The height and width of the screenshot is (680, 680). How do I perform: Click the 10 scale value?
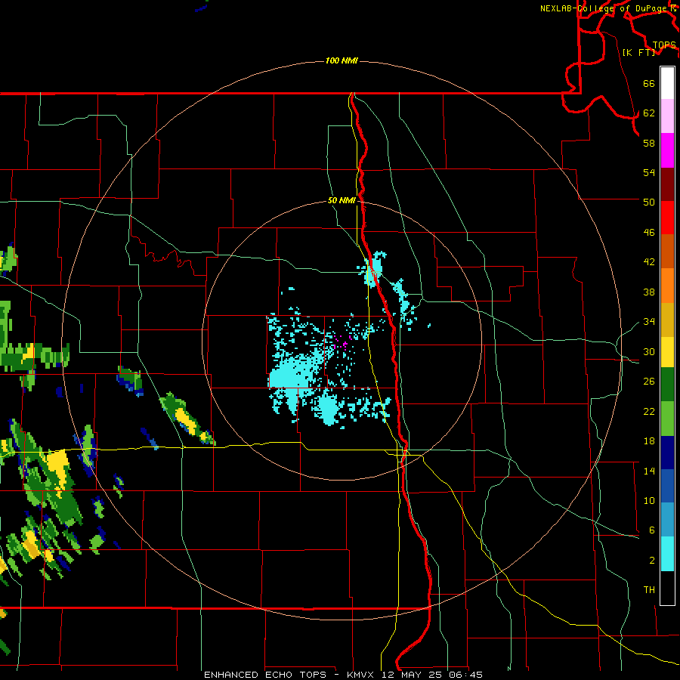pyautogui.click(x=649, y=501)
